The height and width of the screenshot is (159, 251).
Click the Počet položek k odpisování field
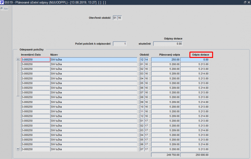[120, 44]
